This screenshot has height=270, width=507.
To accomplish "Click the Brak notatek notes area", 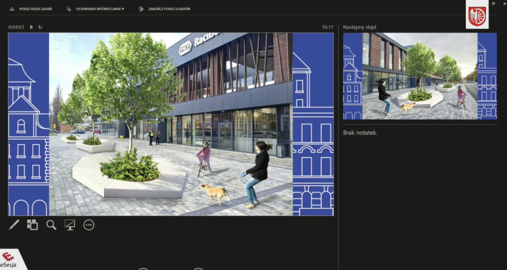I will click(x=360, y=133).
